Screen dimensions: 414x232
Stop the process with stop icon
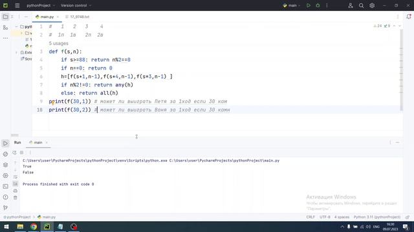(22, 153)
